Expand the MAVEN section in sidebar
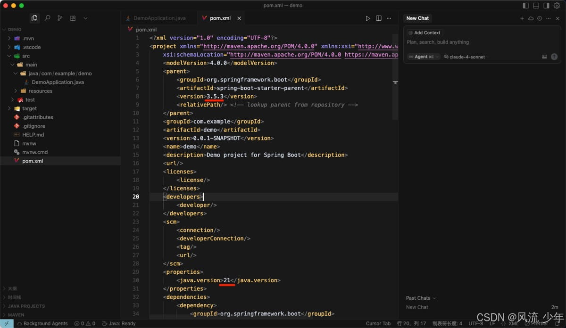566x328 pixels. 16,315
